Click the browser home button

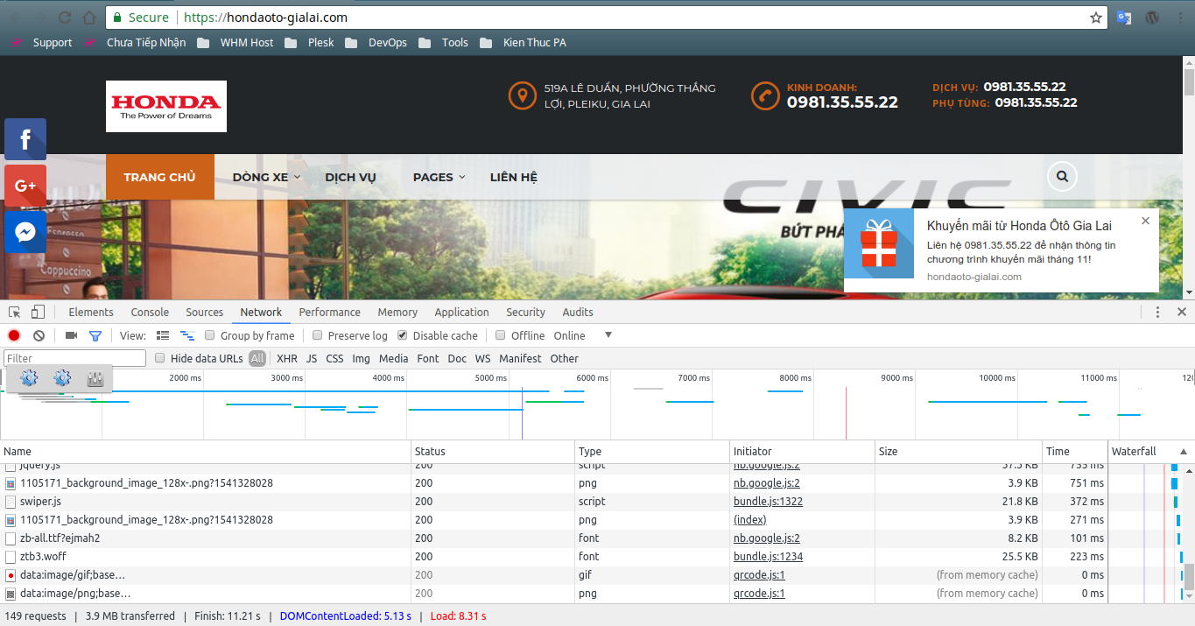point(89,18)
